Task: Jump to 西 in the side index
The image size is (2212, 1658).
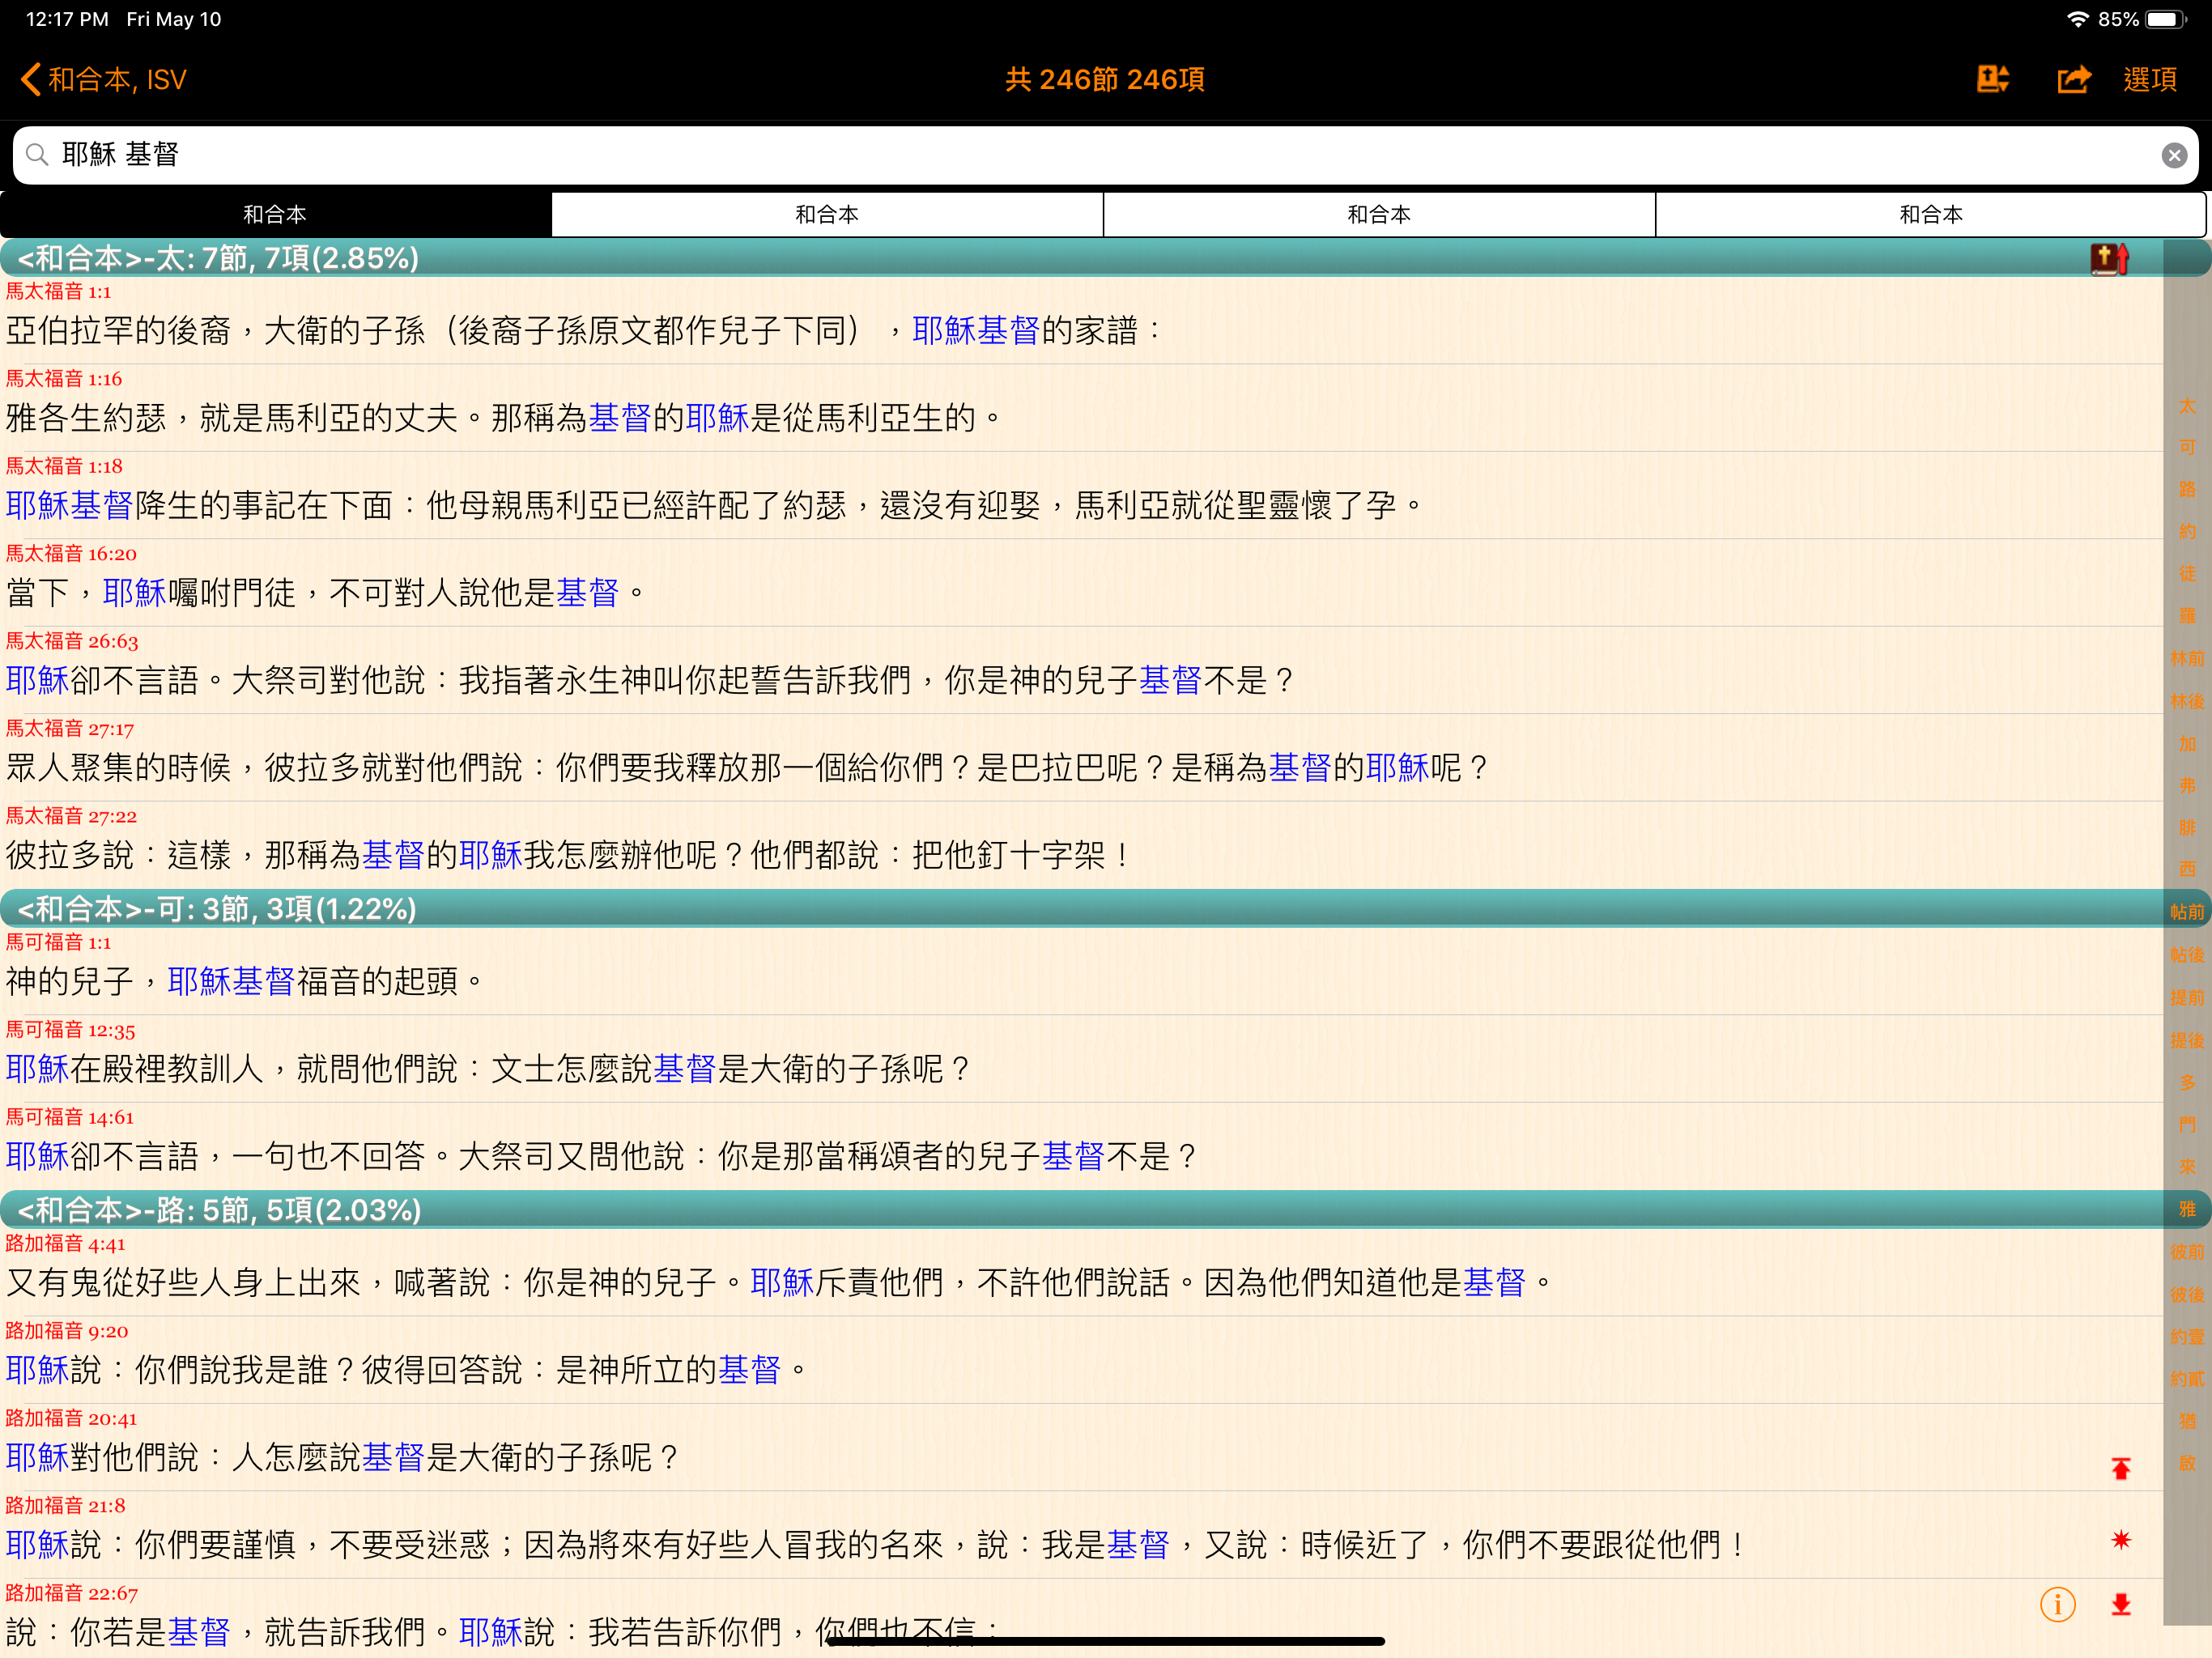Action: tap(2187, 869)
